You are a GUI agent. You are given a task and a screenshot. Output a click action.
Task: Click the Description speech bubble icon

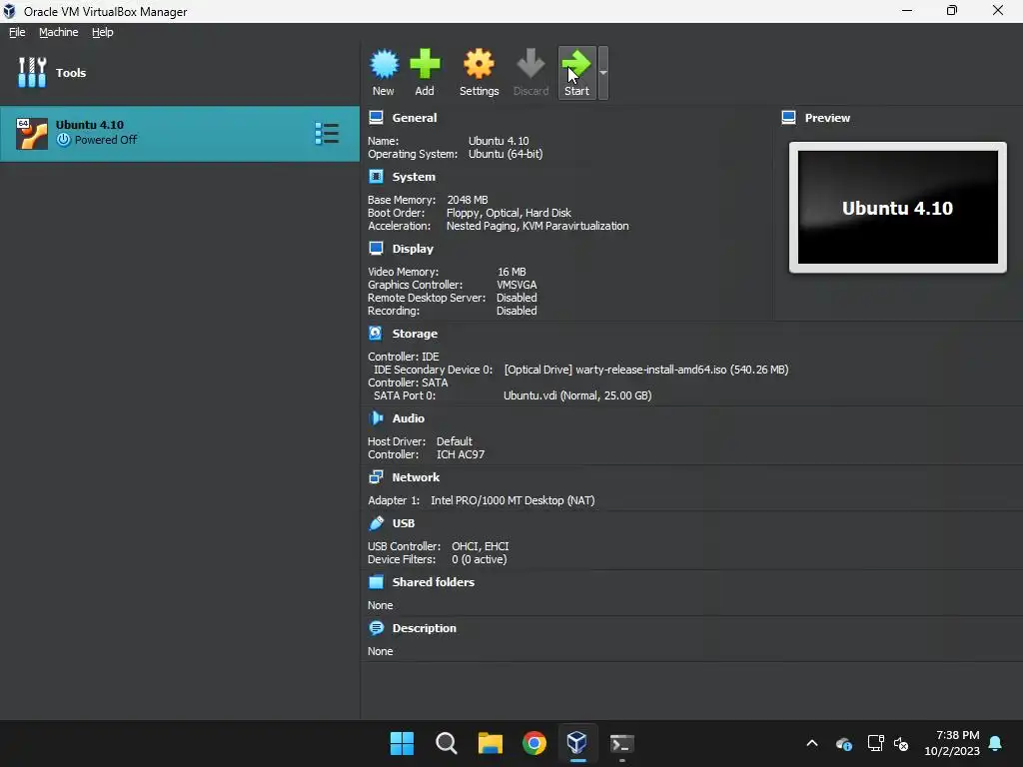coord(376,627)
